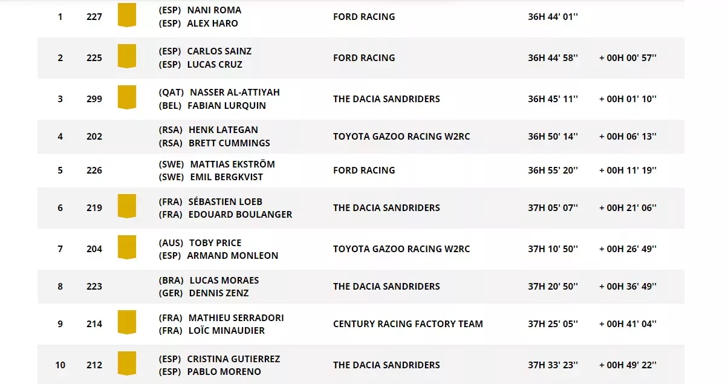Screen dimensions: 728x384
Task: Click Ford Racing team in Mattias Ekström row
Action: pos(364,171)
